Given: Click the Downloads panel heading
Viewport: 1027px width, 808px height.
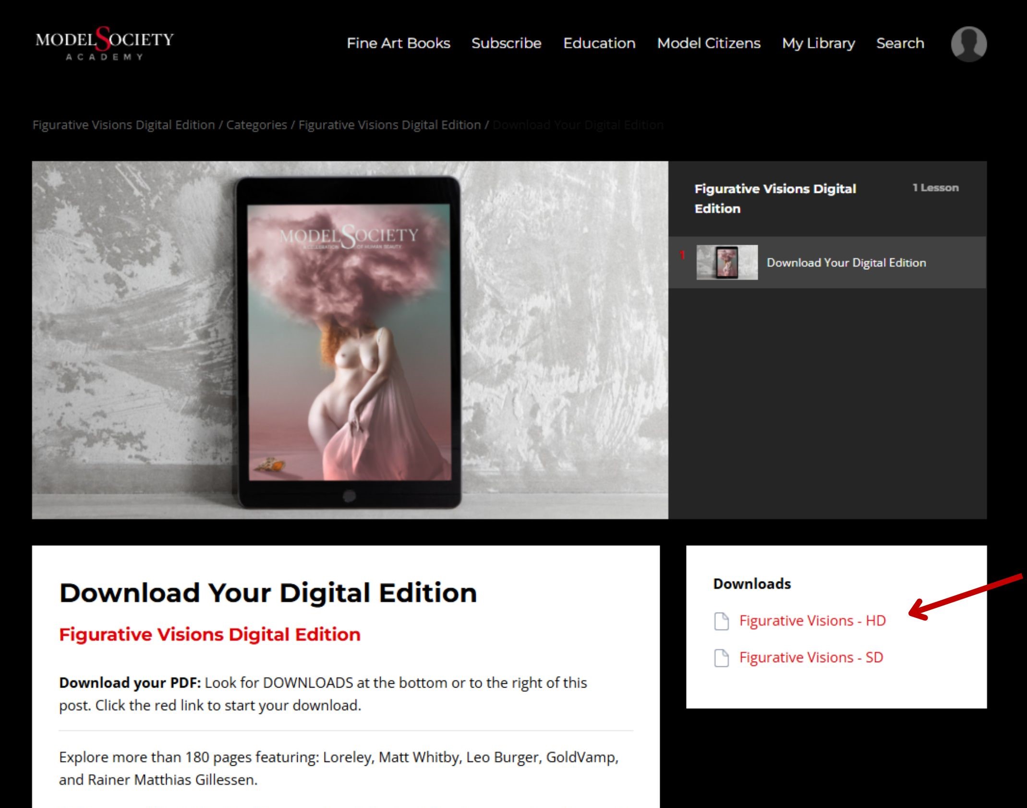Looking at the screenshot, I should [752, 584].
